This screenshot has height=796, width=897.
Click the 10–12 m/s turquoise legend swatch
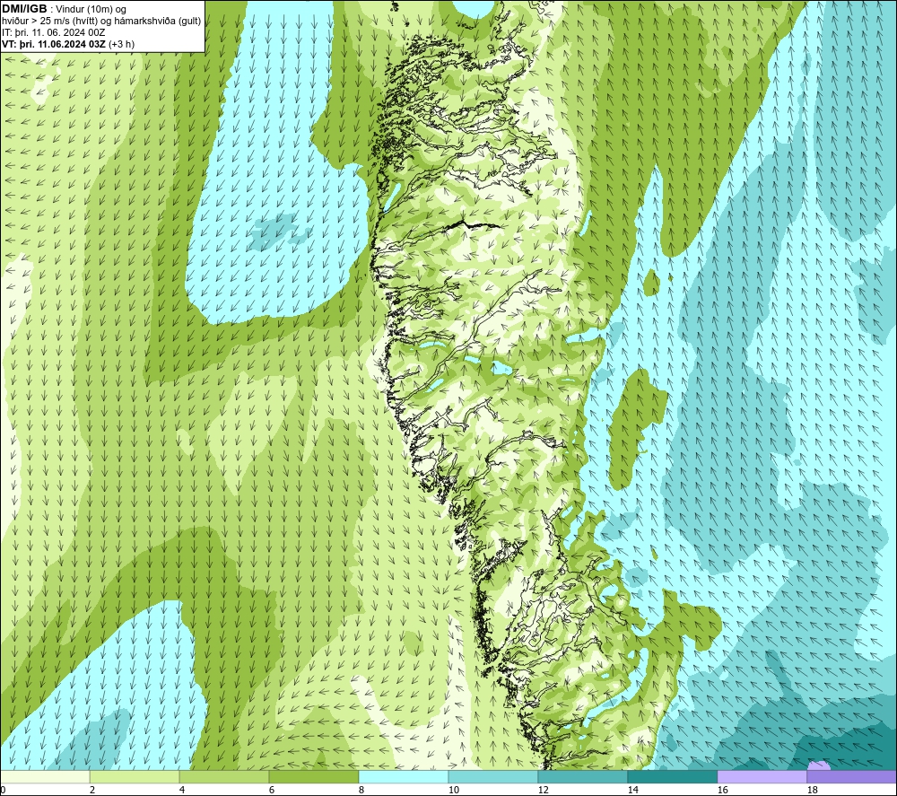coord(493,776)
